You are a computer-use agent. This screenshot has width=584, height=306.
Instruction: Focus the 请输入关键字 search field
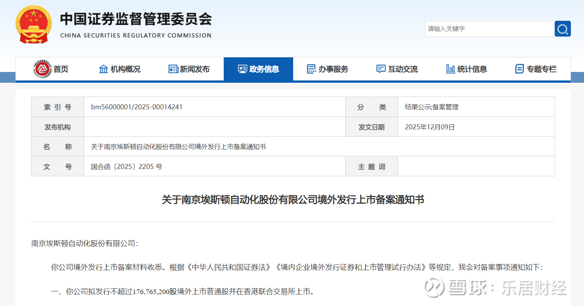click(490, 29)
